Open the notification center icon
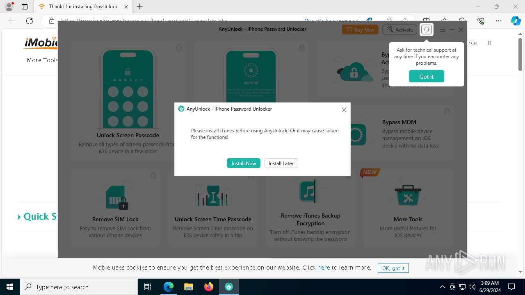The image size is (525, 295). [x=511, y=287]
